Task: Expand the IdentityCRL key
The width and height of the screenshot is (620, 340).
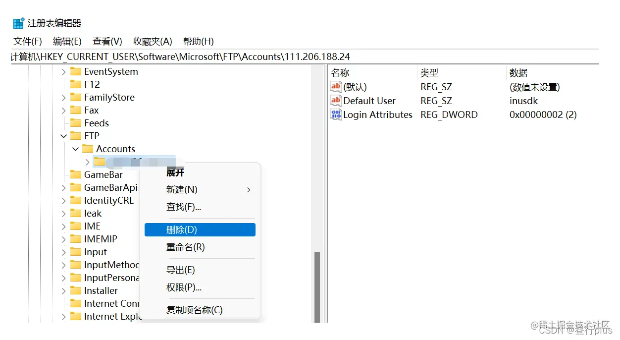Action: [x=63, y=201]
